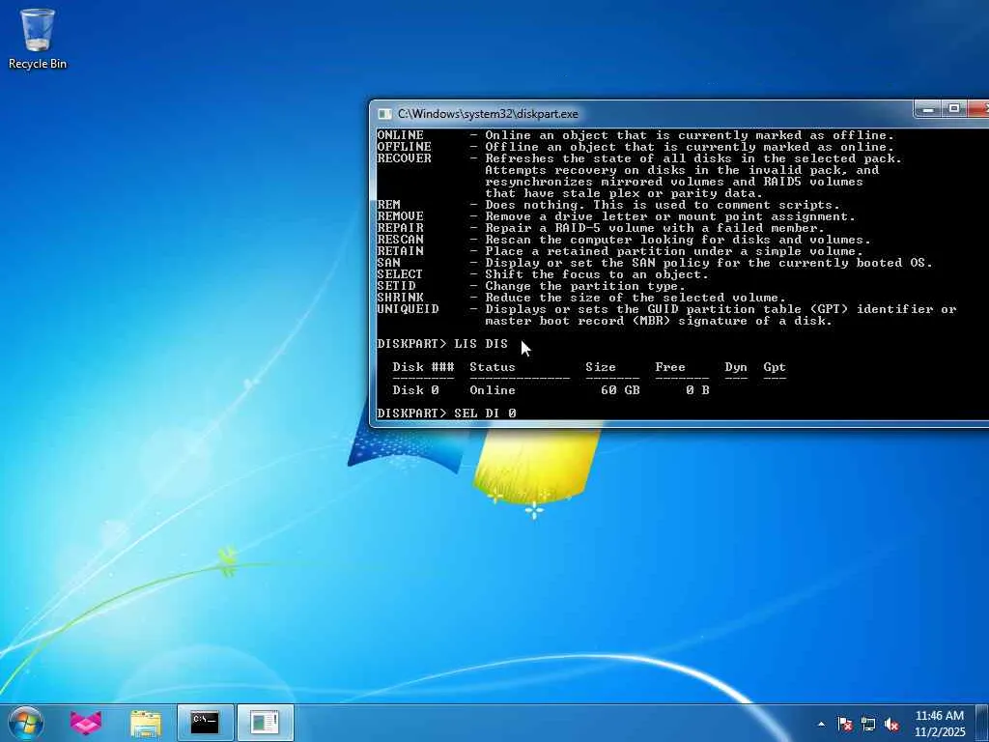Click the REM command entry
This screenshot has width=989, height=742.
coord(388,205)
